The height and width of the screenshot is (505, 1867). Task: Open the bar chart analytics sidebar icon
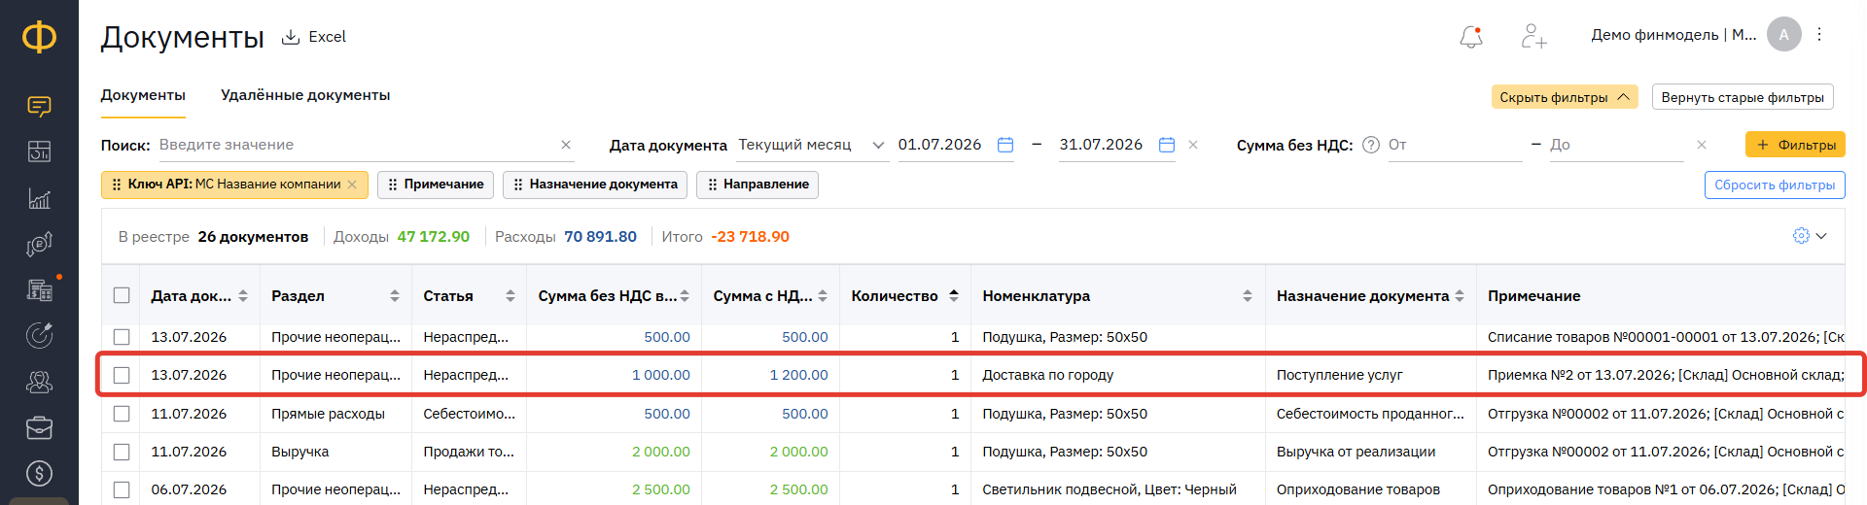click(x=39, y=198)
